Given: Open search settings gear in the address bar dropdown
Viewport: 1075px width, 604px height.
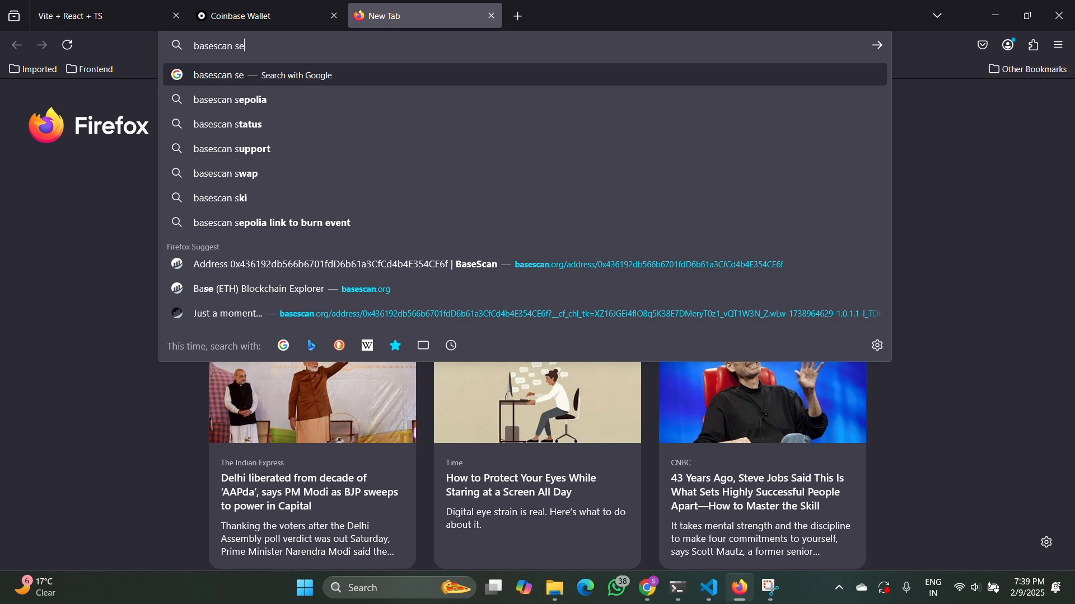Looking at the screenshot, I should pyautogui.click(x=877, y=345).
